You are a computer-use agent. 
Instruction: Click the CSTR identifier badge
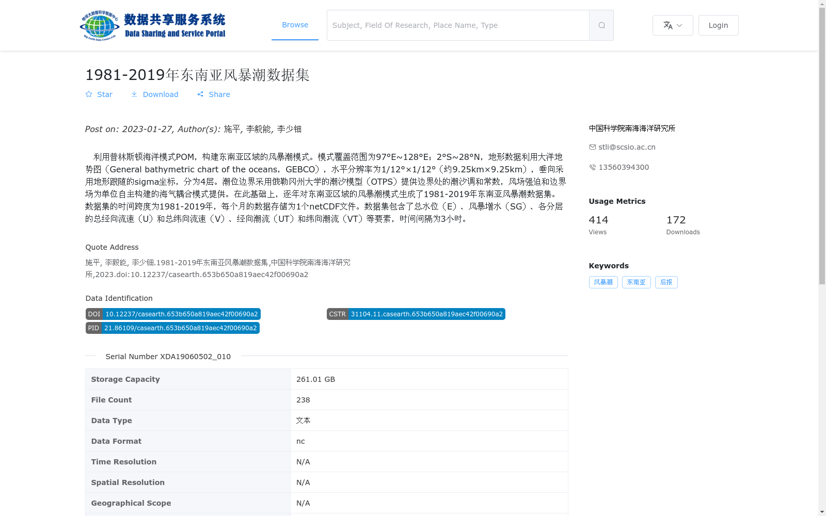416,314
